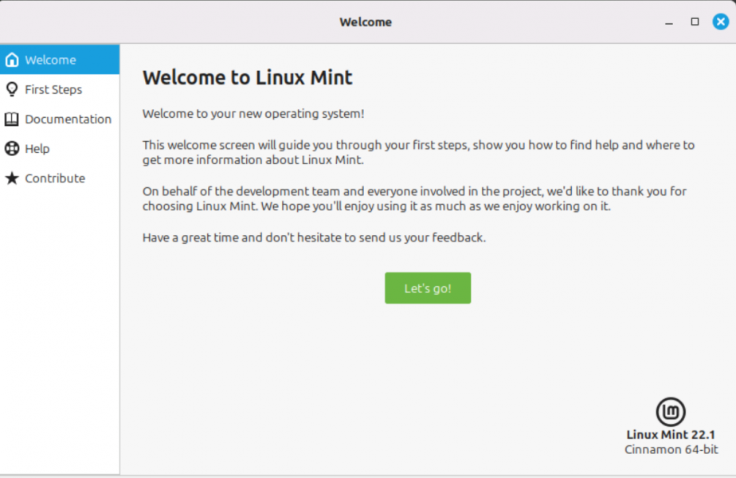736x478 pixels.
Task: Click the Linux Mint logo emblem
Action: pyautogui.click(x=671, y=412)
